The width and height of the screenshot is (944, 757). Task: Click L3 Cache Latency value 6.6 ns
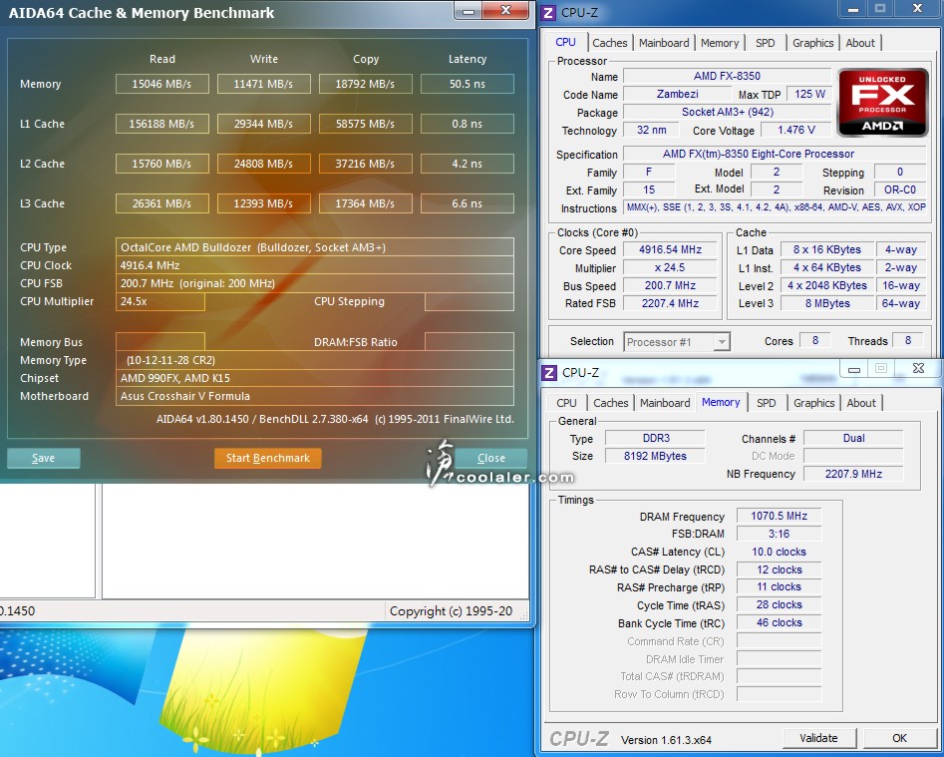pyautogui.click(x=468, y=203)
